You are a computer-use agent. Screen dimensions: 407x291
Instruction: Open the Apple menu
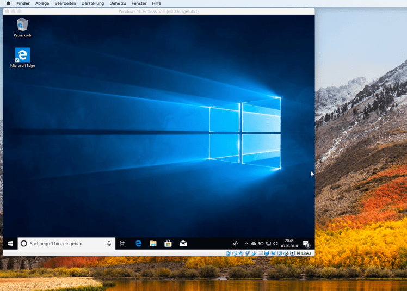8,3
